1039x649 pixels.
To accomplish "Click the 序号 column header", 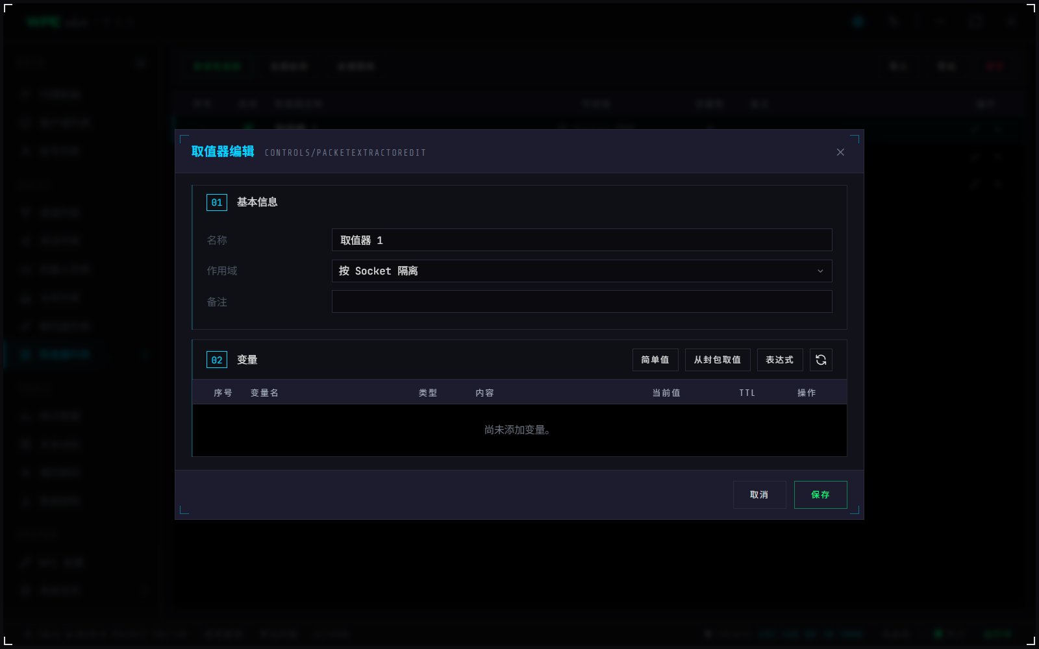I will pyautogui.click(x=223, y=393).
